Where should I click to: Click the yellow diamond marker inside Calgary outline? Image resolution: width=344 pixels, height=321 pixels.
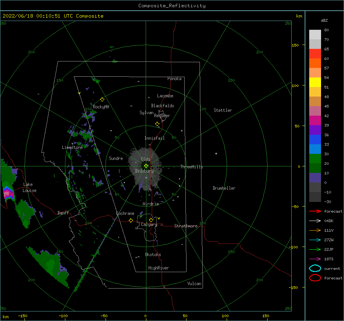click(151, 220)
